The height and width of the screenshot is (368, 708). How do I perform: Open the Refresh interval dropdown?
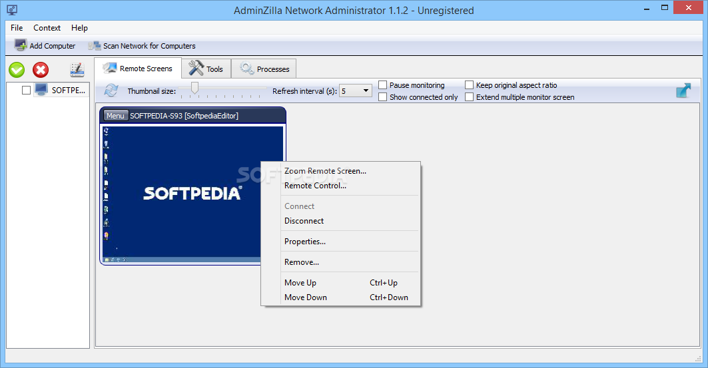pos(356,91)
